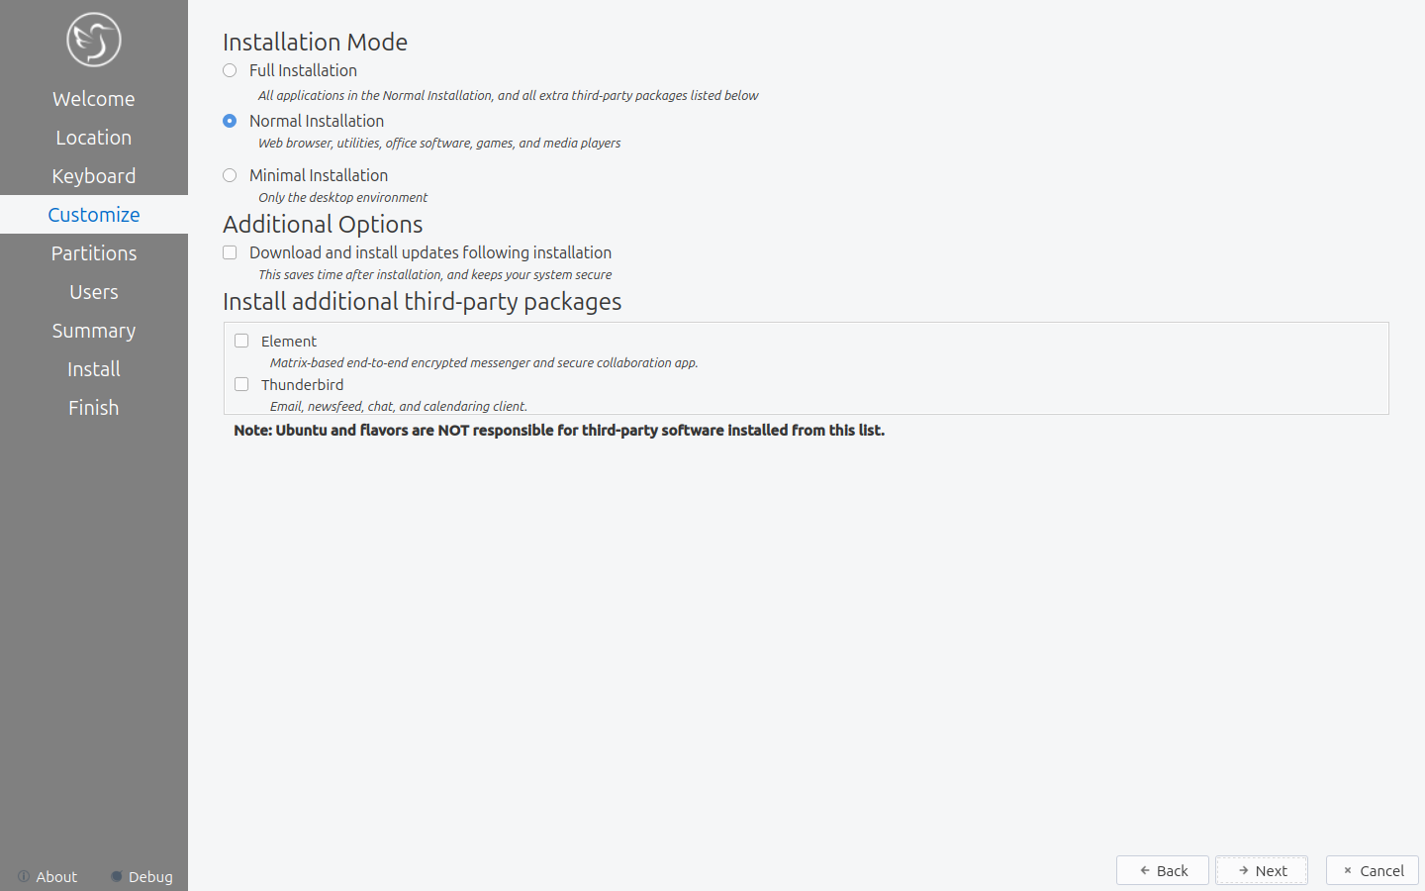The width and height of the screenshot is (1425, 891).
Task: Select the Users step in sidebar
Action: point(94,292)
